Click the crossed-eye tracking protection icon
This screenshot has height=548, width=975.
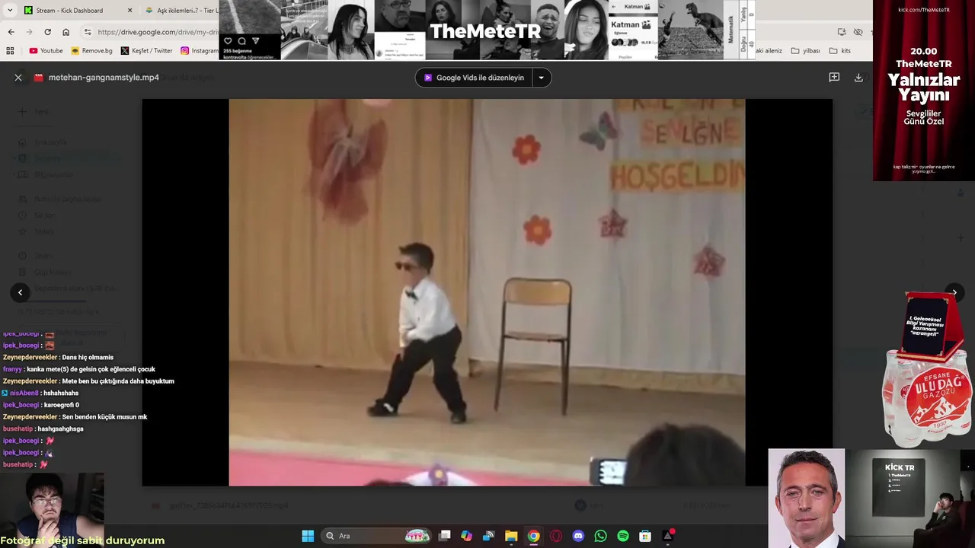point(858,32)
